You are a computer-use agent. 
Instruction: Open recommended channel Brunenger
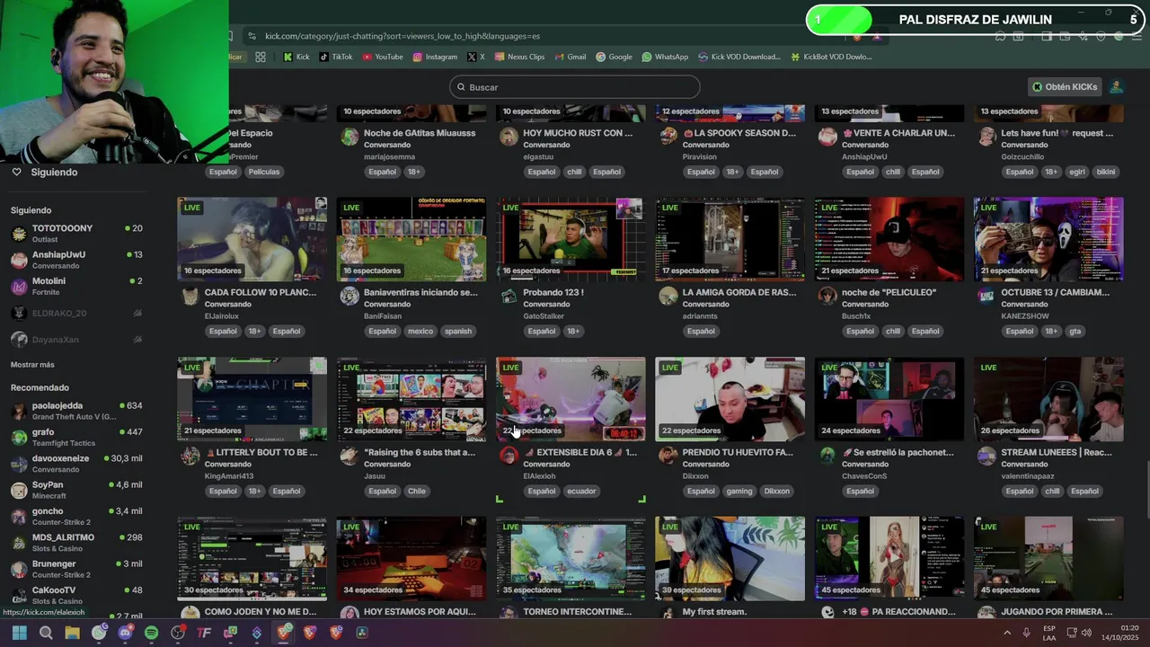(76, 569)
